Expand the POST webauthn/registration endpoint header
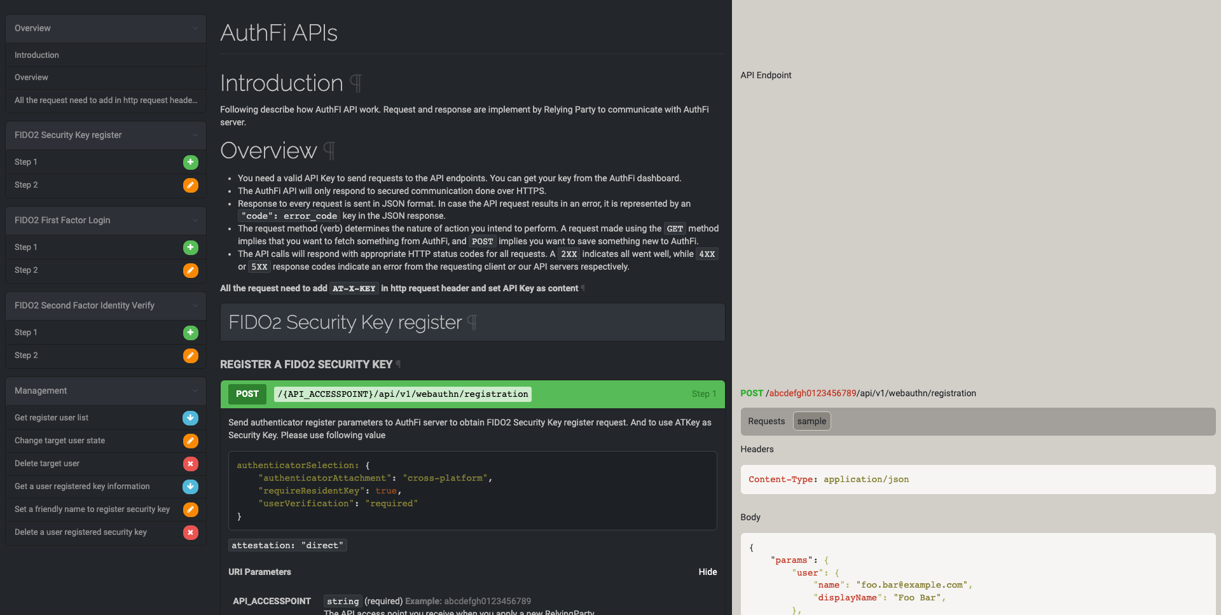Screen dimensions: 1221x615 473,394
